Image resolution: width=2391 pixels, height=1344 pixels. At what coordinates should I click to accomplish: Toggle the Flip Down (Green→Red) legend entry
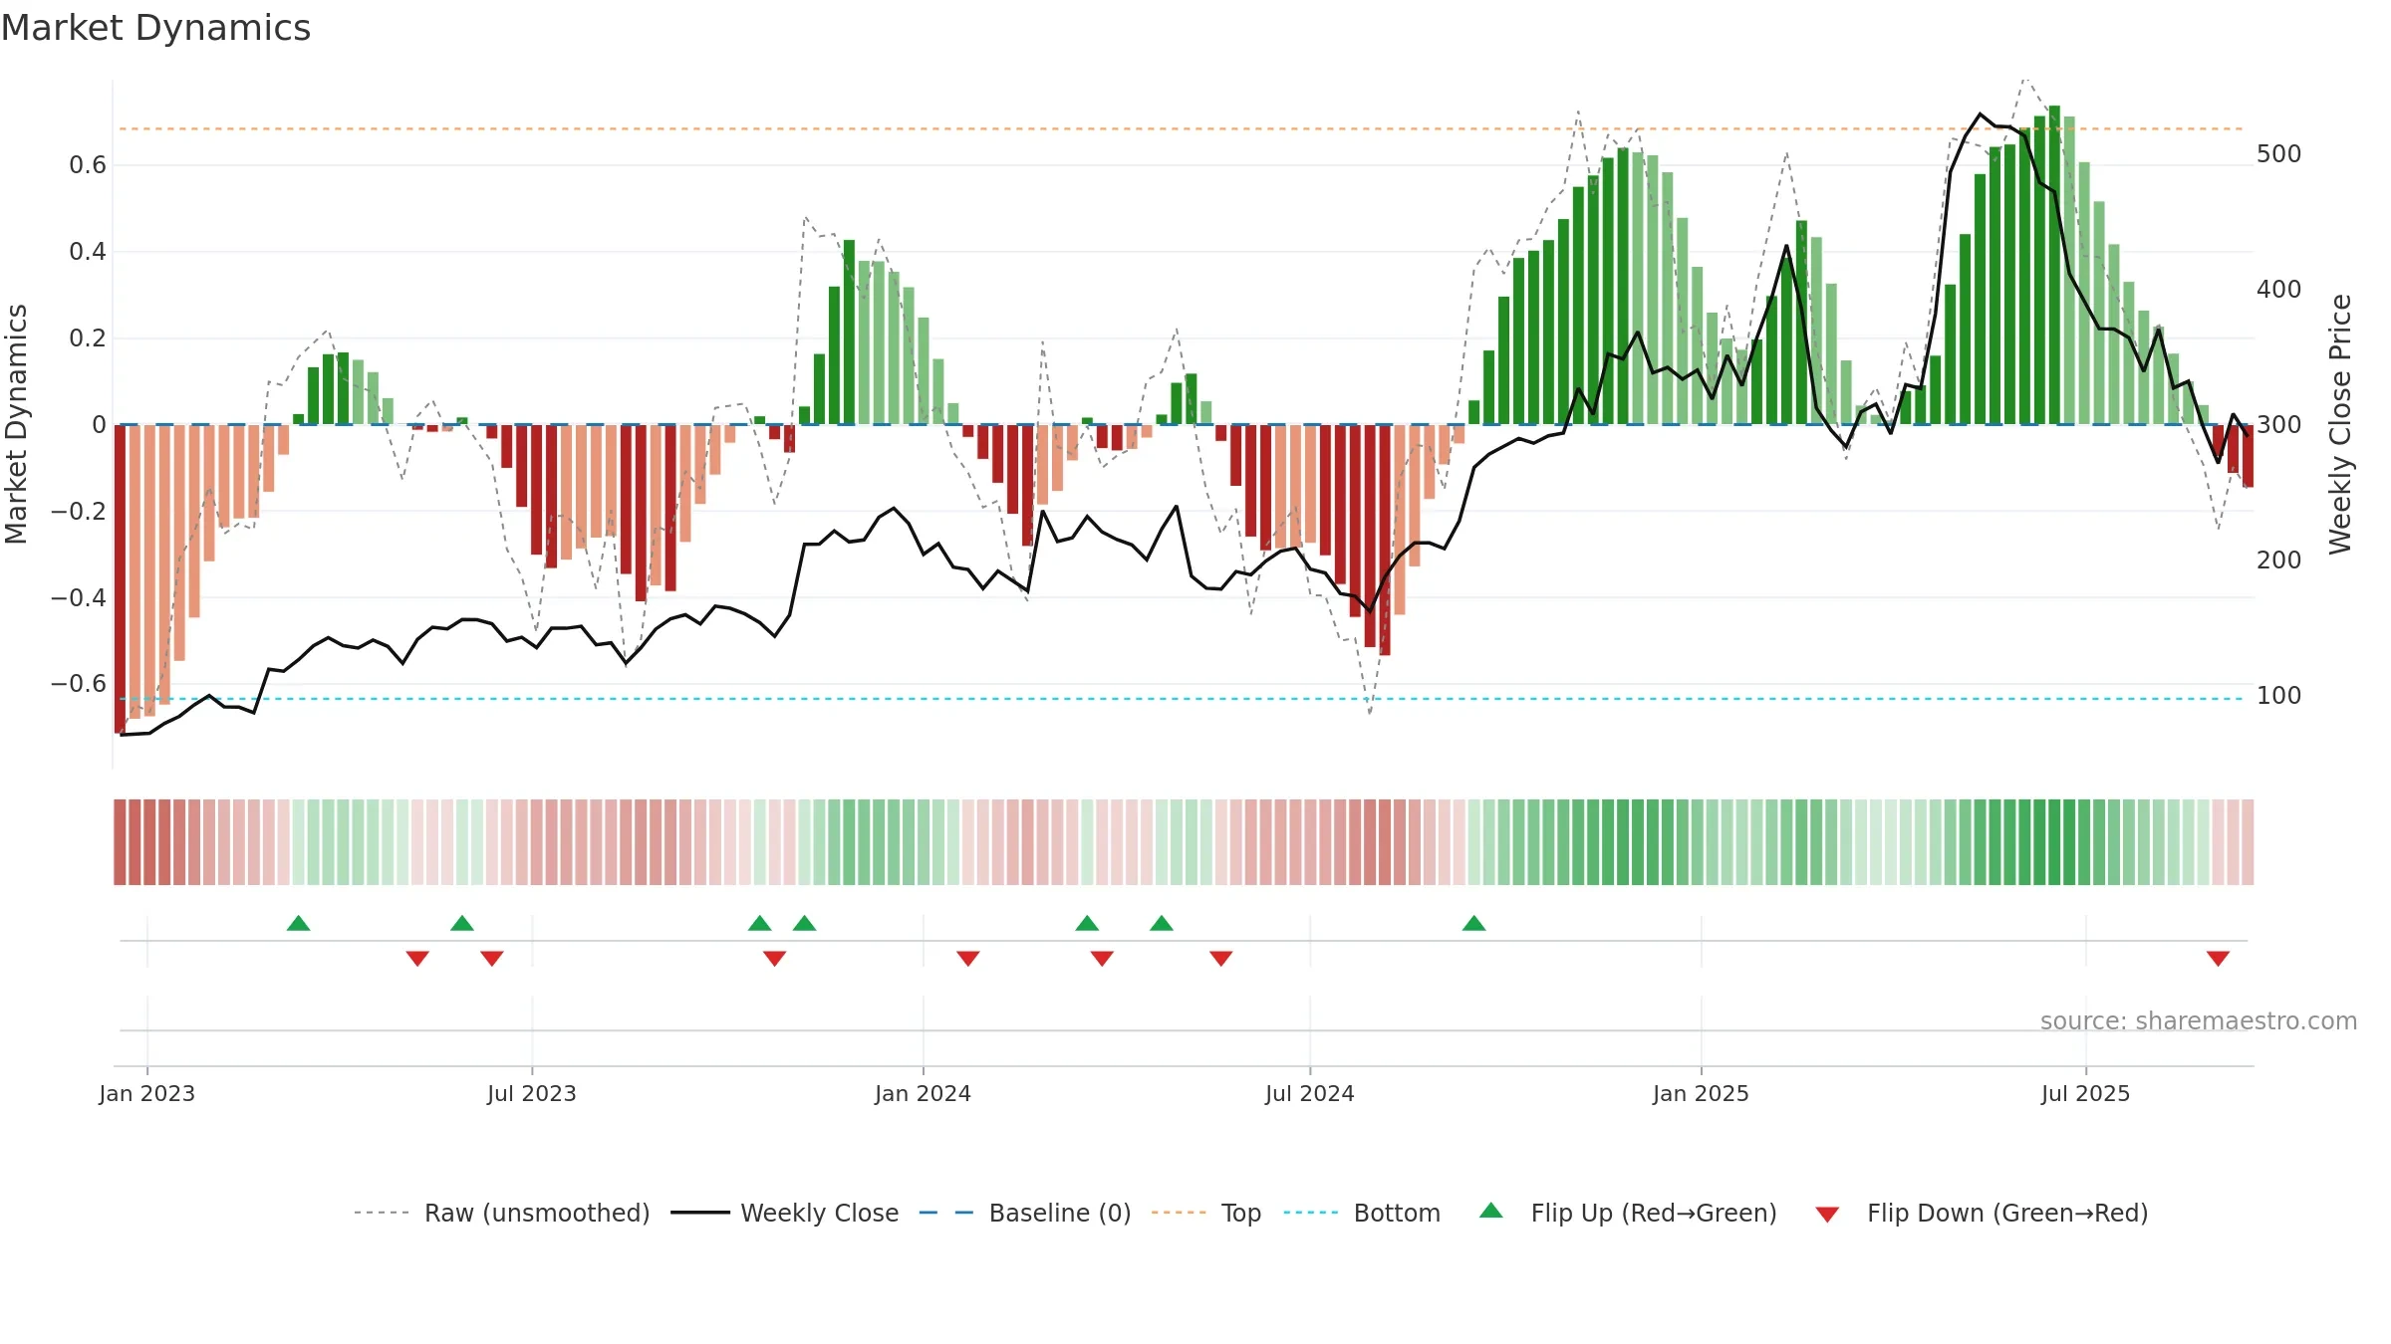pos(1981,1213)
